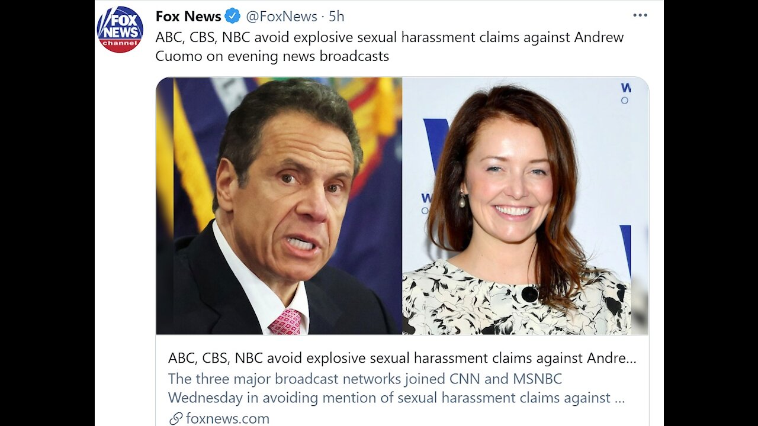
Task: Click the chain link icon beside foxnews.com
Action: (x=176, y=418)
